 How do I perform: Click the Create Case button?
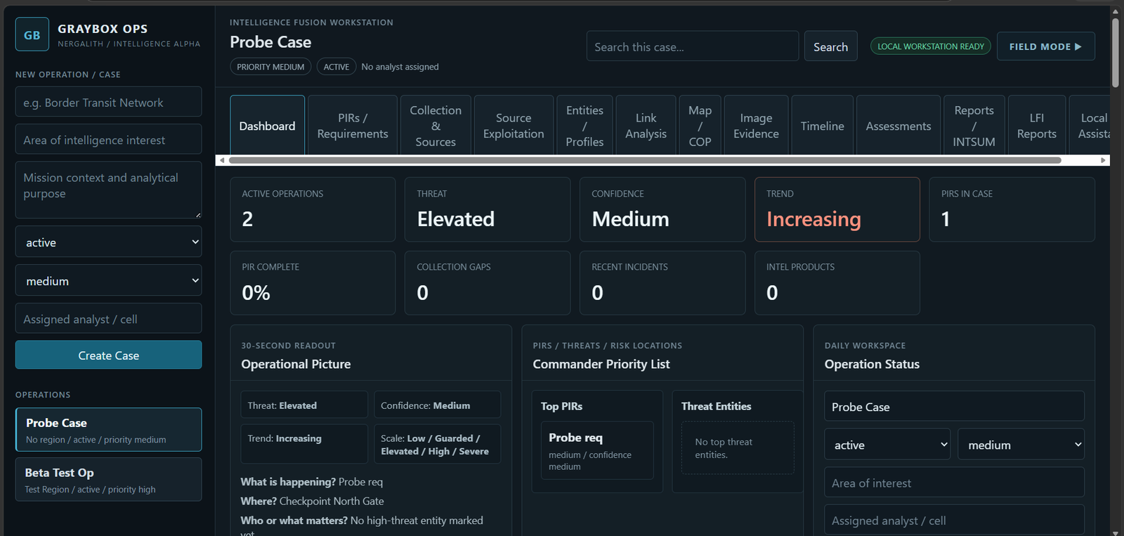click(108, 355)
